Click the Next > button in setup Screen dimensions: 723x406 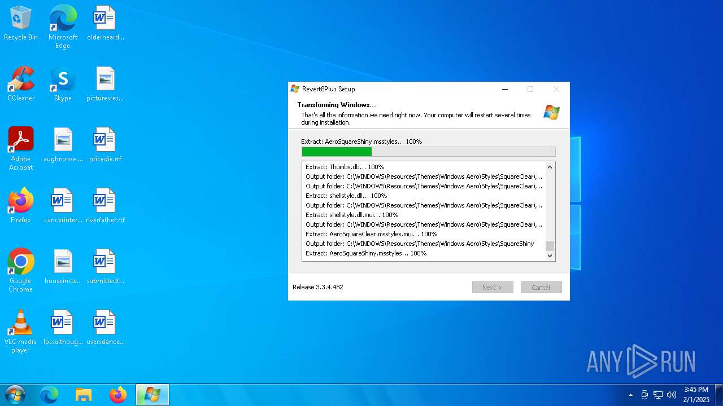493,288
